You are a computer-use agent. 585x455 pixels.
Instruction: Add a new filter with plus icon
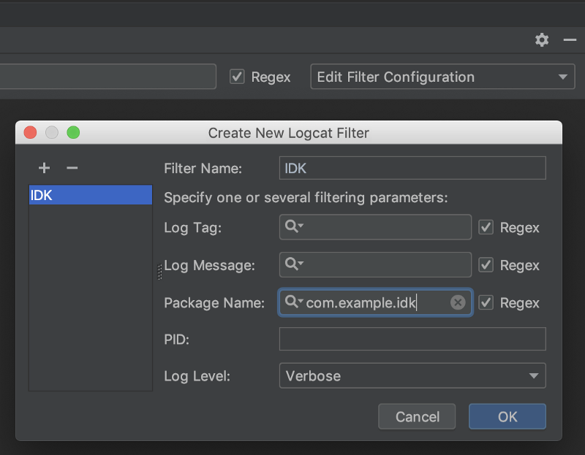coord(44,168)
